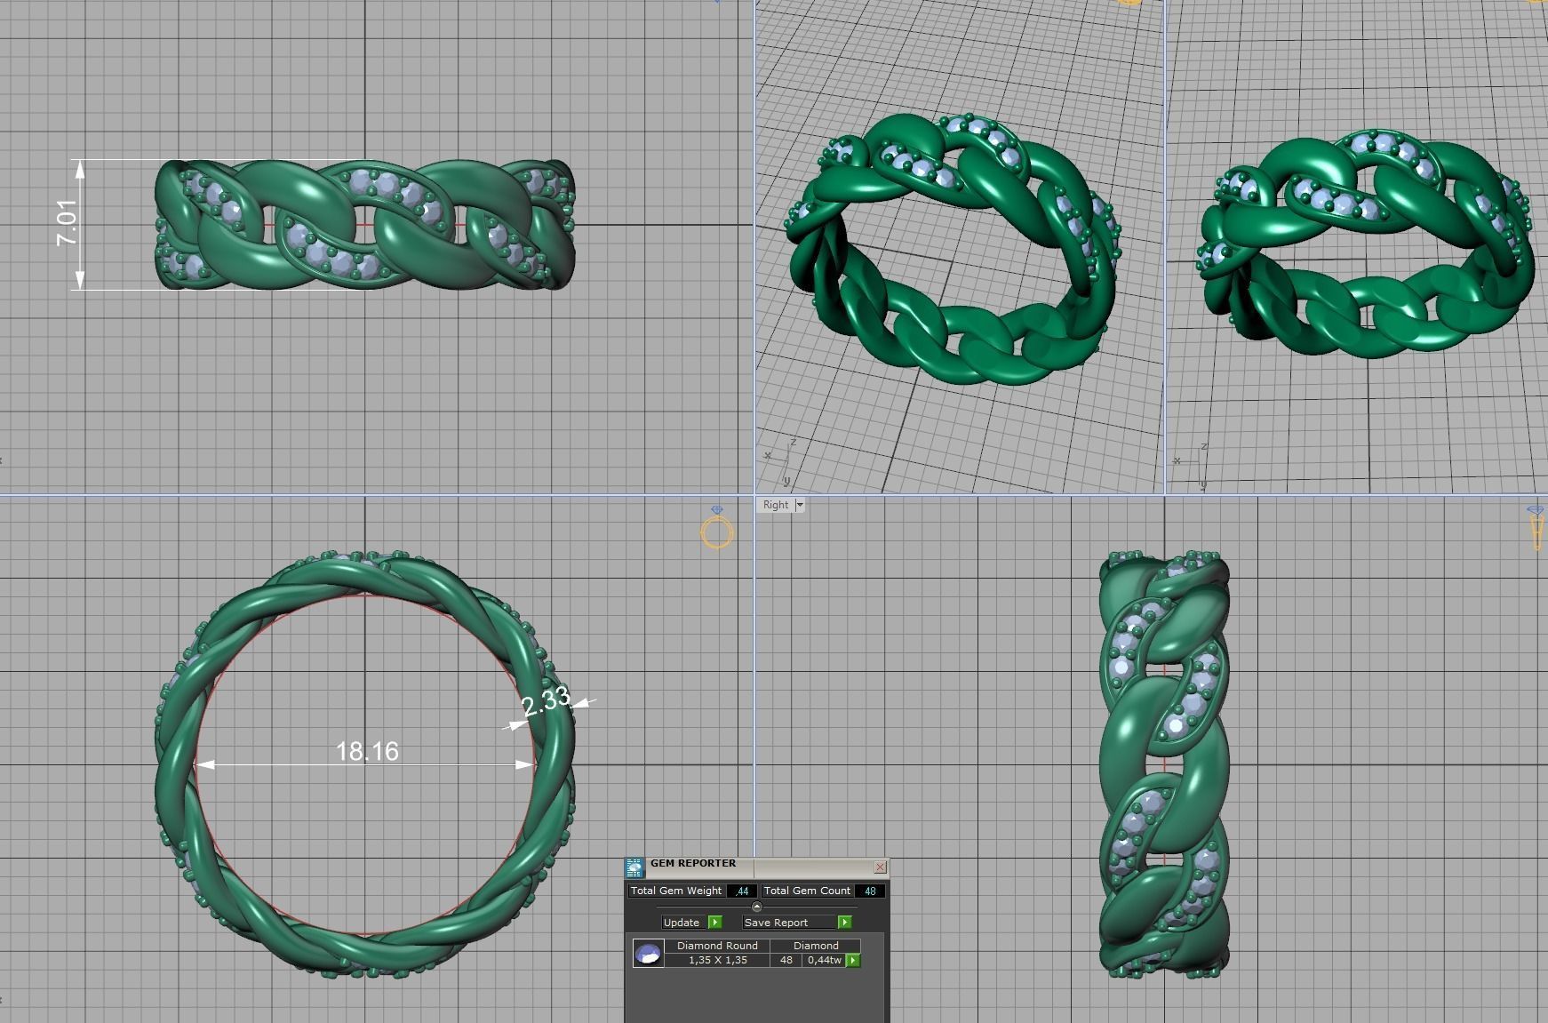The height and width of the screenshot is (1023, 1548).
Task: Click the Diamond material cell
Action: (816, 946)
